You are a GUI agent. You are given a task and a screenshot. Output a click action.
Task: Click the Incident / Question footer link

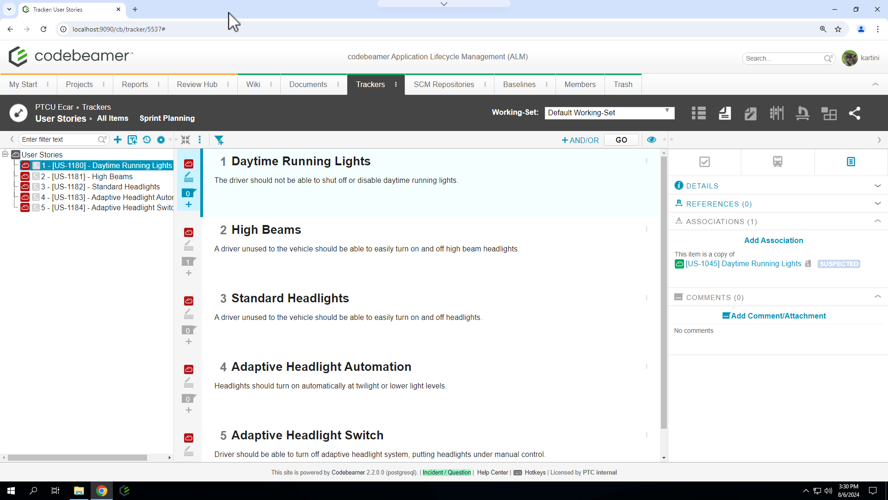tap(446, 473)
